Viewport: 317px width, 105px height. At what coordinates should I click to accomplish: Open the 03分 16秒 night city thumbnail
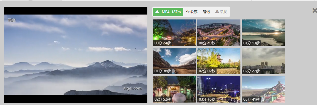point(219,89)
